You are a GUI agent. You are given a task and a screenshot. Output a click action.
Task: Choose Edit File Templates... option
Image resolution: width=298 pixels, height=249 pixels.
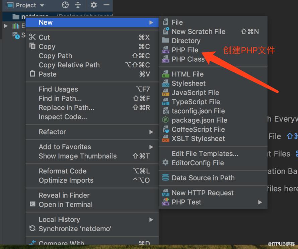click(213, 153)
